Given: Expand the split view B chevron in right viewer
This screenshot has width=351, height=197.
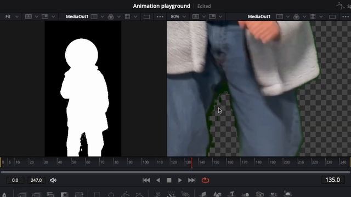Looking at the screenshot, I should pos(220,16).
